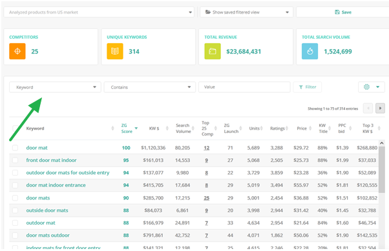Image resolution: width=389 pixels, height=251 pixels.
Task: Check the 'door mats' row checkbox
Action: click(15, 198)
